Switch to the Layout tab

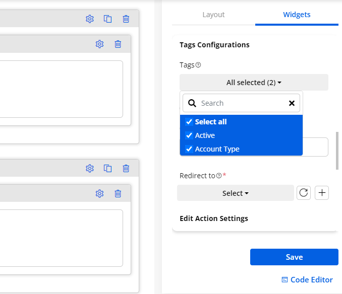213,15
